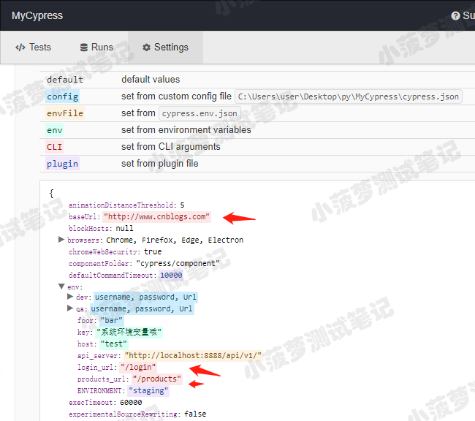The height and width of the screenshot is (421, 475).
Task: Click the "set from CLI arguments" description
Action: coord(171,147)
